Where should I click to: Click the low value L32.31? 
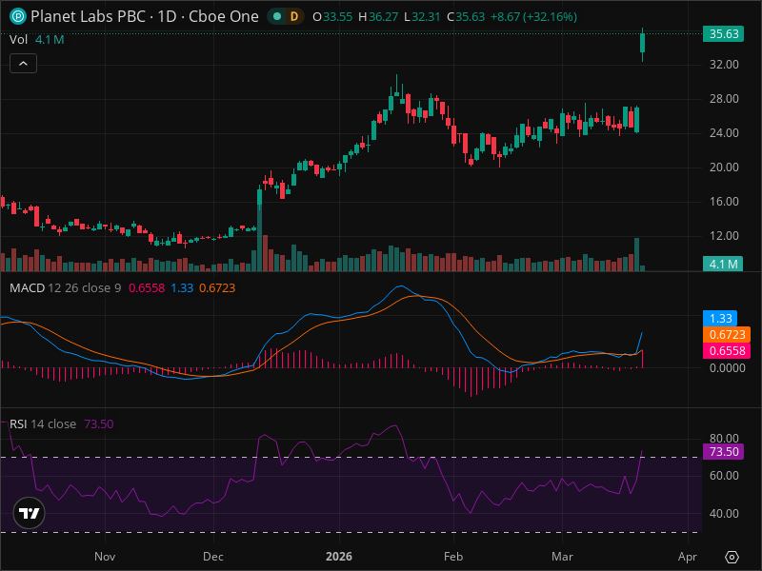click(422, 17)
